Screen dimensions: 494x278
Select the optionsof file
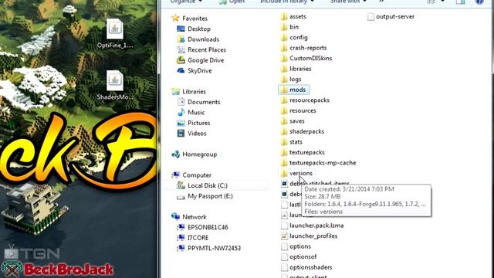(x=299, y=256)
